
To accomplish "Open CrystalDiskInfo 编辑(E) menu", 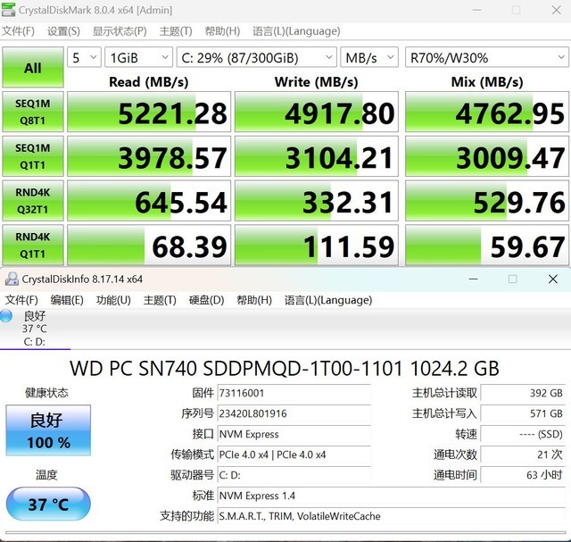I will [67, 300].
